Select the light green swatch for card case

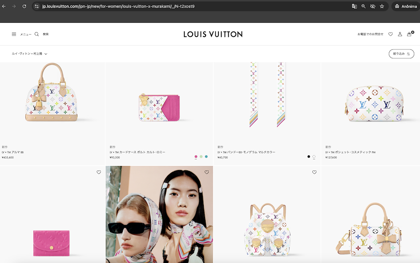tap(201, 157)
